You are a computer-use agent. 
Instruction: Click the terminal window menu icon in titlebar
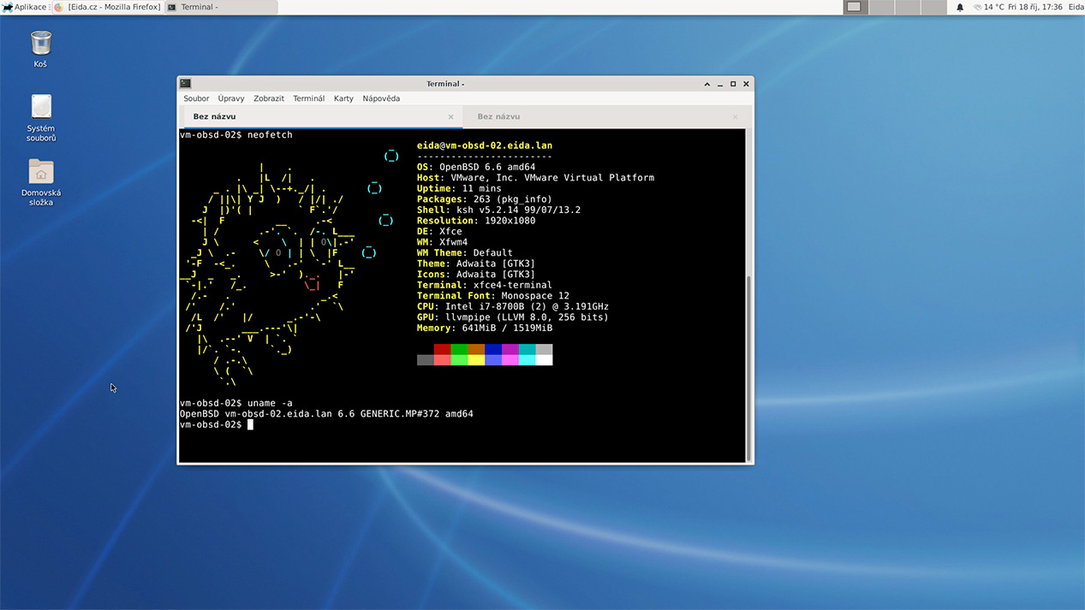coord(185,84)
